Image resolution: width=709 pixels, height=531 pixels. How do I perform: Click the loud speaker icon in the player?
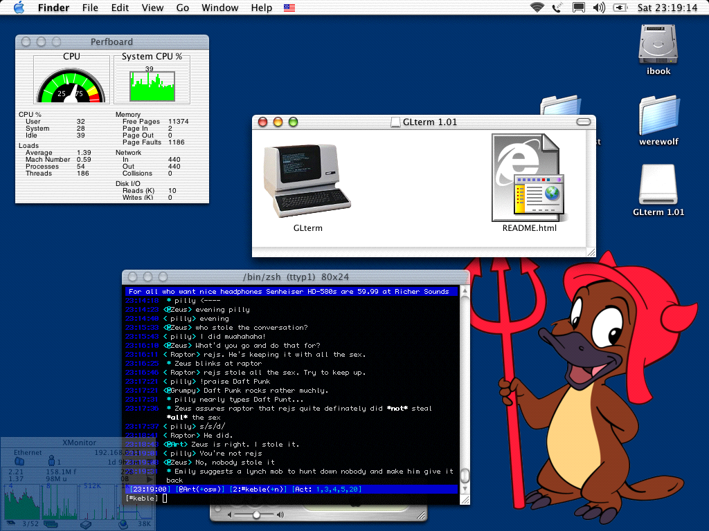point(280,514)
